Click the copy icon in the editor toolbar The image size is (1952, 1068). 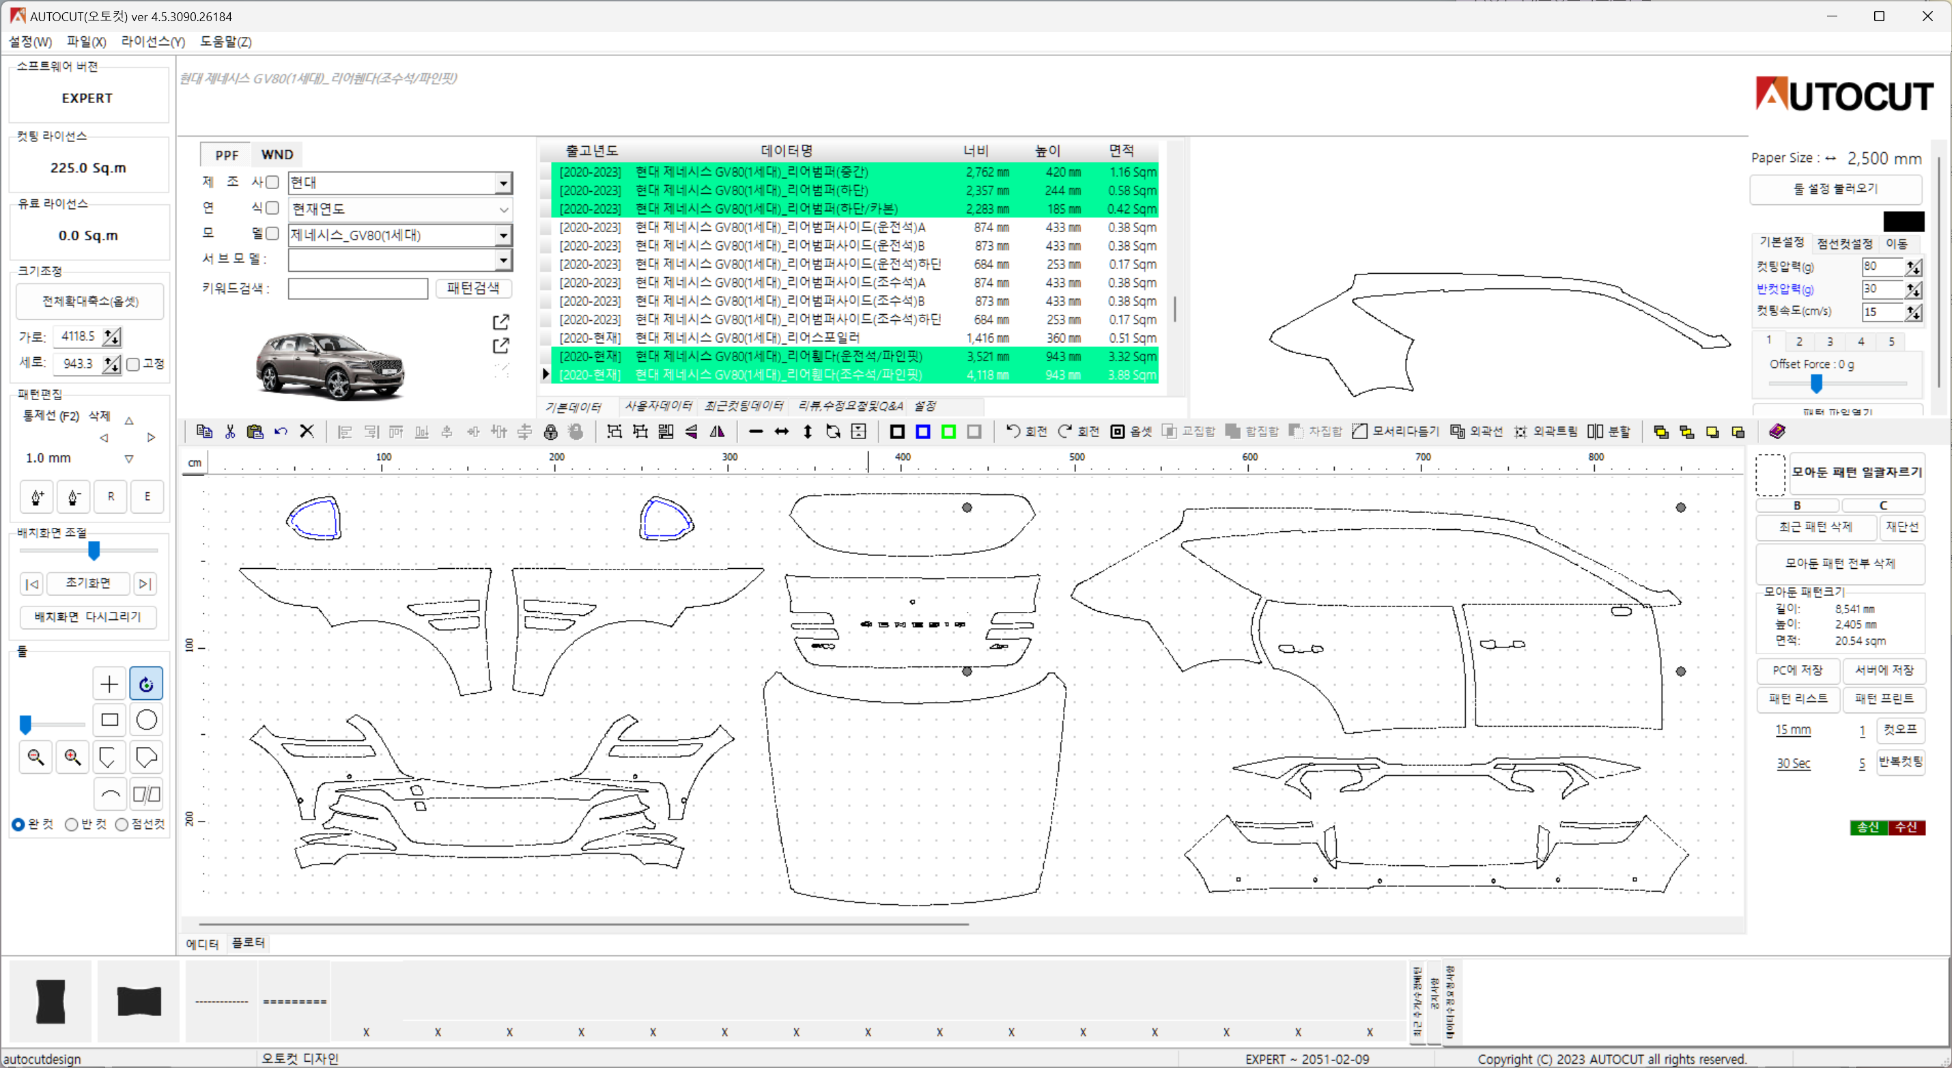(x=204, y=432)
